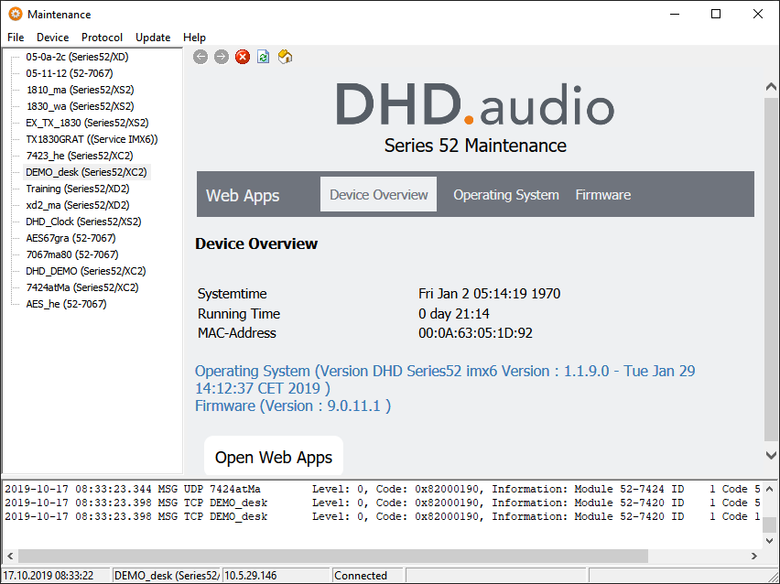This screenshot has height=584, width=780.
Task: Click the home icon in the toolbar
Action: tap(284, 56)
